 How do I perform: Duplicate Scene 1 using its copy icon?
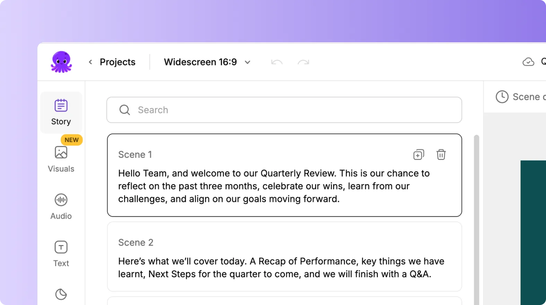(x=418, y=154)
